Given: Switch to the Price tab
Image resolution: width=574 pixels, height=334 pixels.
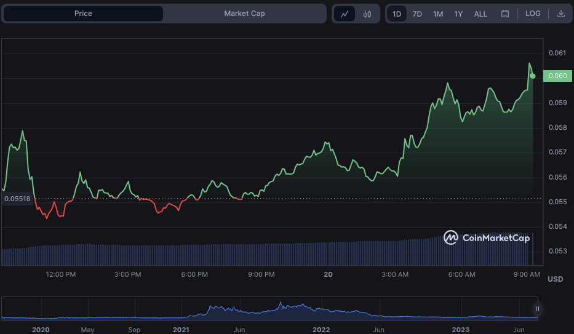Looking at the screenshot, I should click(x=83, y=14).
